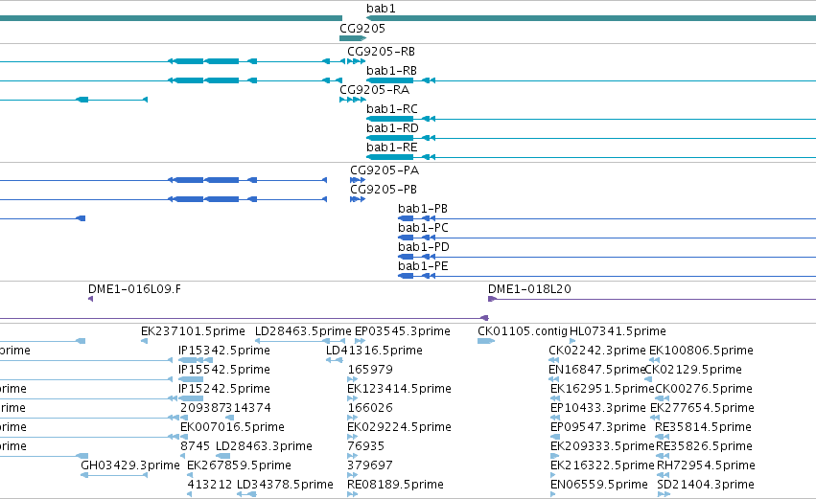Viewport: 816px width, 499px height.
Task: Click the IP15342.5prime EST label
Action: pos(223,351)
